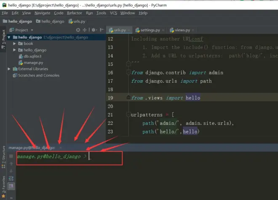Expand External Libraries node
278x200 pixels.
tap(9, 69)
